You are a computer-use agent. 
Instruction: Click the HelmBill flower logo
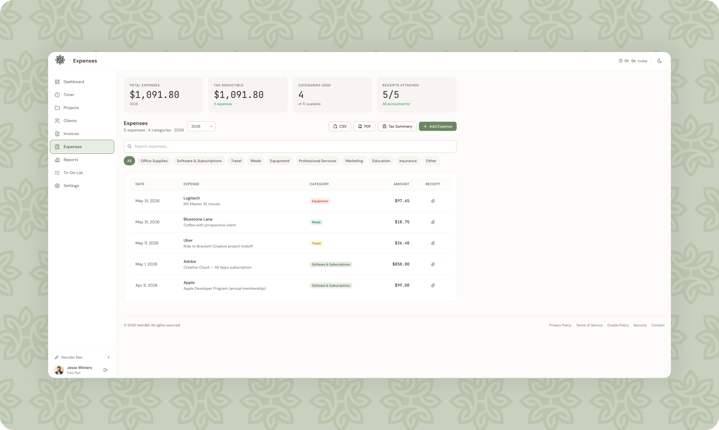click(60, 60)
